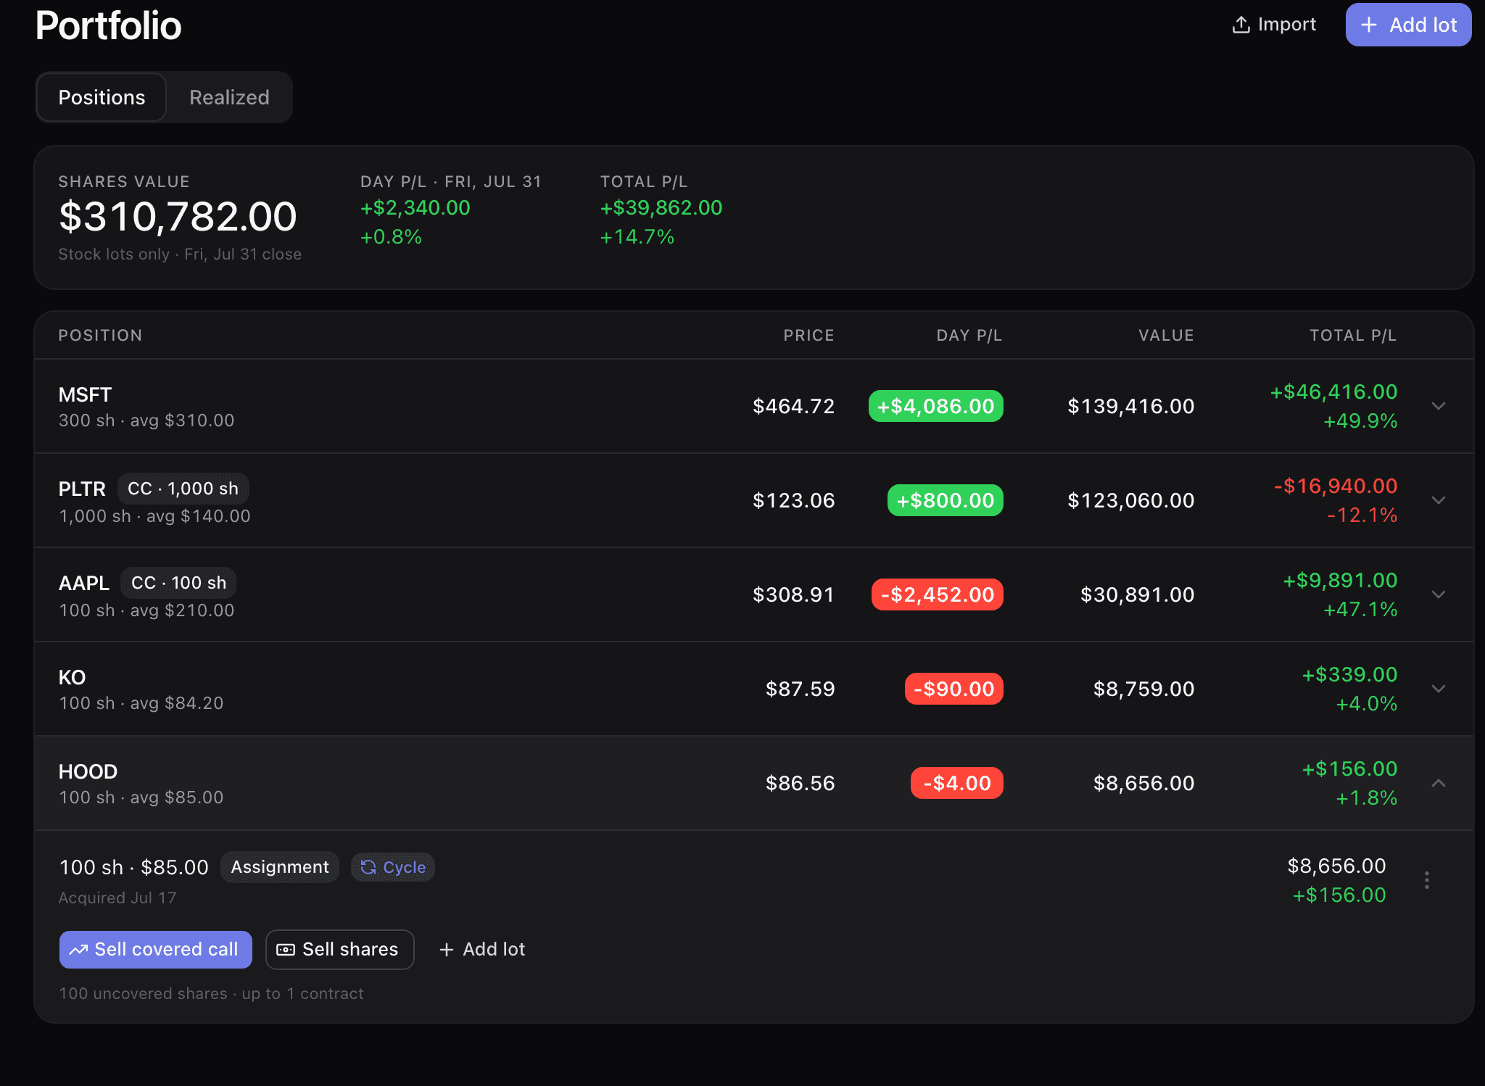
Task: Expand the AAPL position chevron
Action: (x=1439, y=594)
